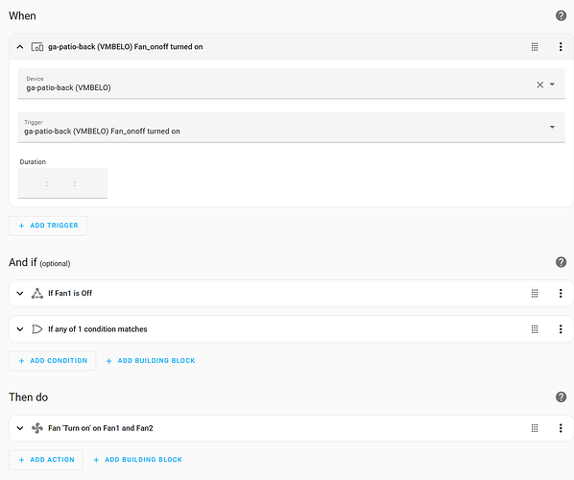The width and height of the screenshot is (574, 480).
Task: Click into the Duration time field
Action: 62,183
